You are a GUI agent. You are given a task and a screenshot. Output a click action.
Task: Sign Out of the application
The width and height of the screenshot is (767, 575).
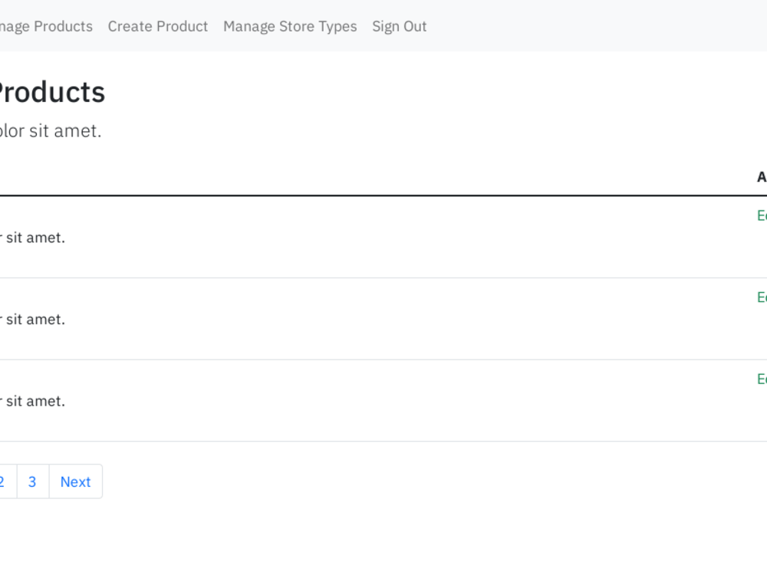tap(399, 26)
